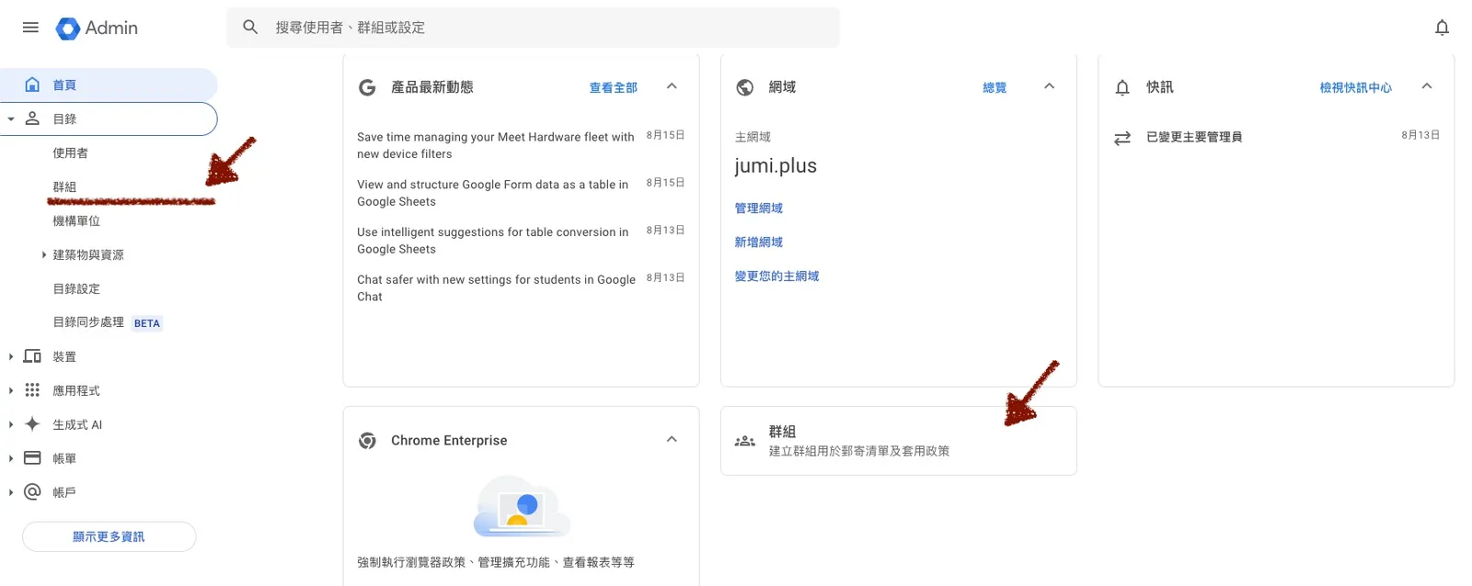
Task: Open 機構單位 in the sidebar
Action: pyautogui.click(x=76, y=221)
